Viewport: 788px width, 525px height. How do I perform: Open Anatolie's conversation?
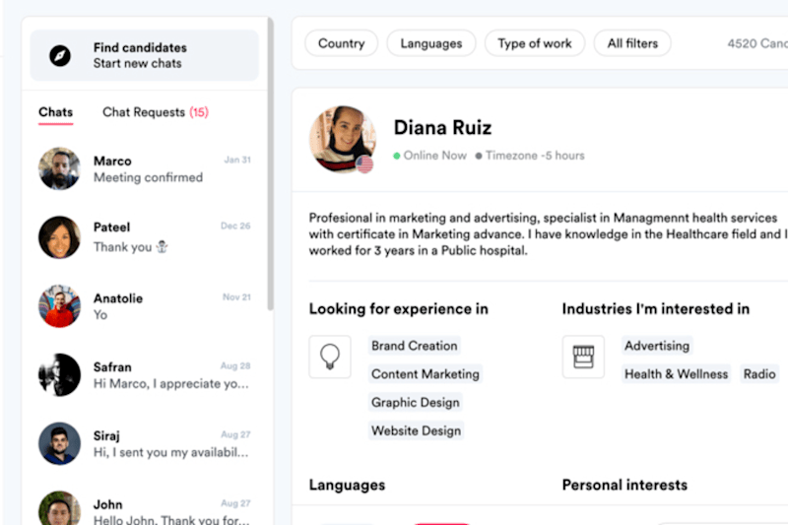[145, 306]
